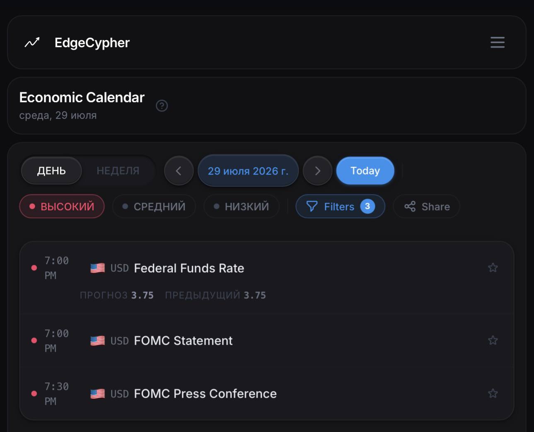This screenshot has width=534, height=432.
Task: Switch to the НЕДЕЛЯ view tab
Action: coord(118,170)
